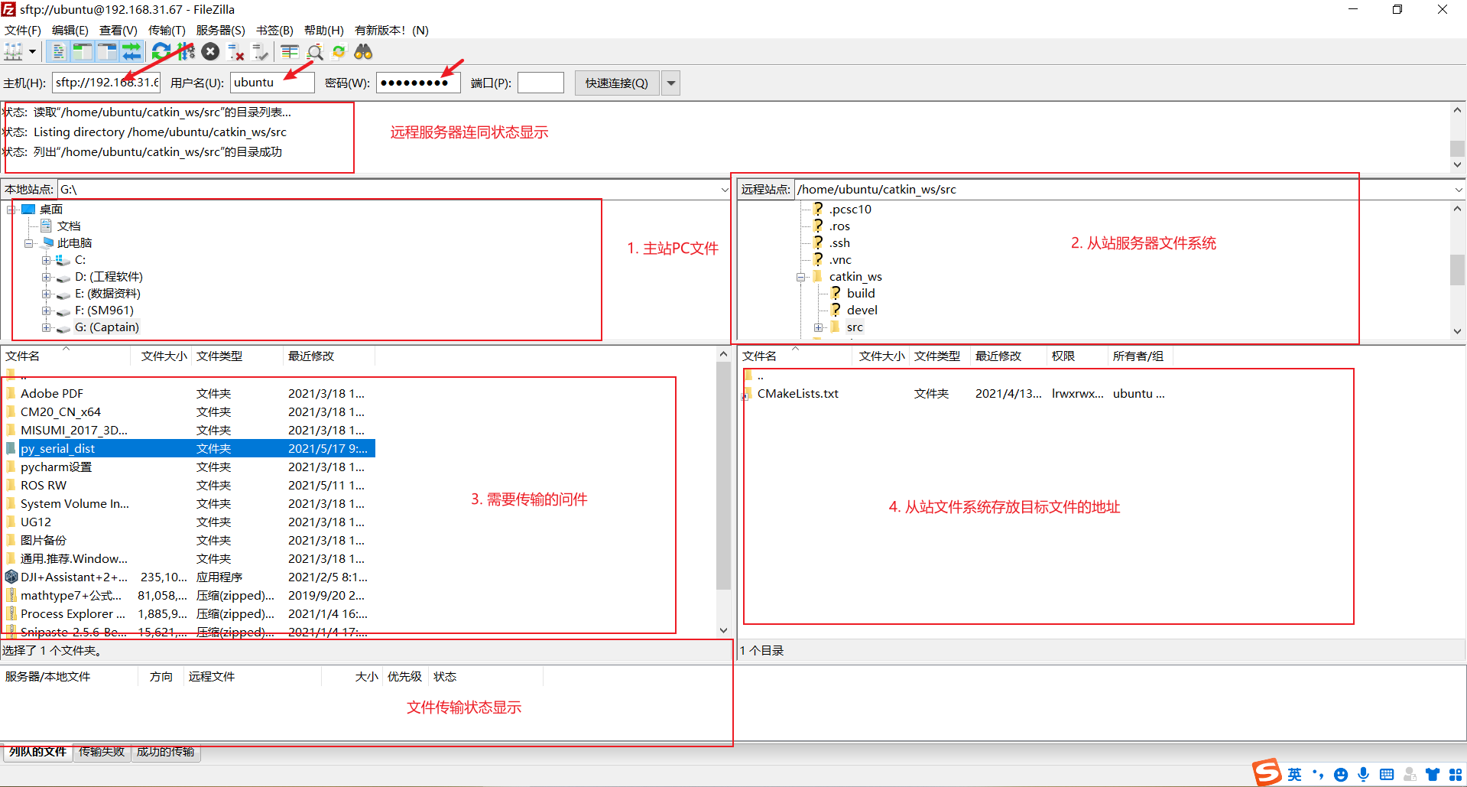Click the 快速连接(Q) button
The height and width of the screenshot is (787, 1467).
(617, 83)
